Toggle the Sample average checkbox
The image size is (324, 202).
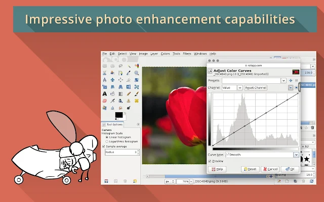click(104, 146)
